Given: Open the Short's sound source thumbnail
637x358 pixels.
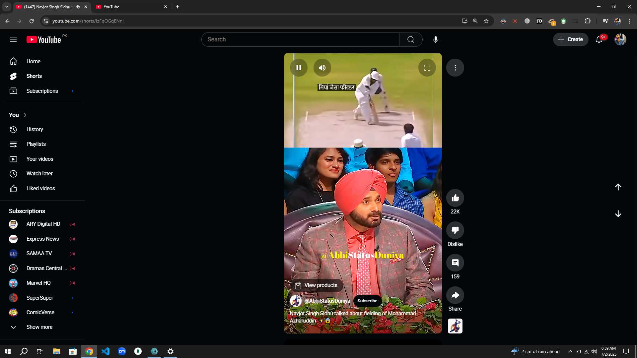Looking at the screenshot, I should [x=455, y=326].
